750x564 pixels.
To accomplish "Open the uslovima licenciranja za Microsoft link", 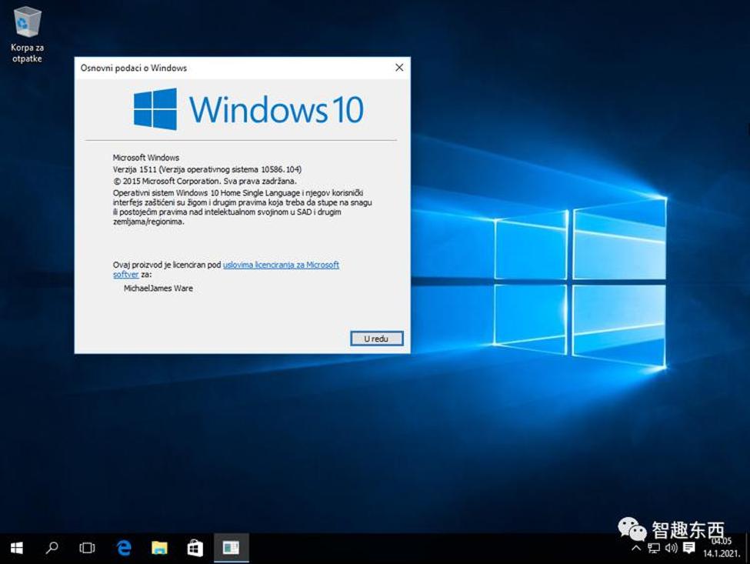I will click(281, 265).
